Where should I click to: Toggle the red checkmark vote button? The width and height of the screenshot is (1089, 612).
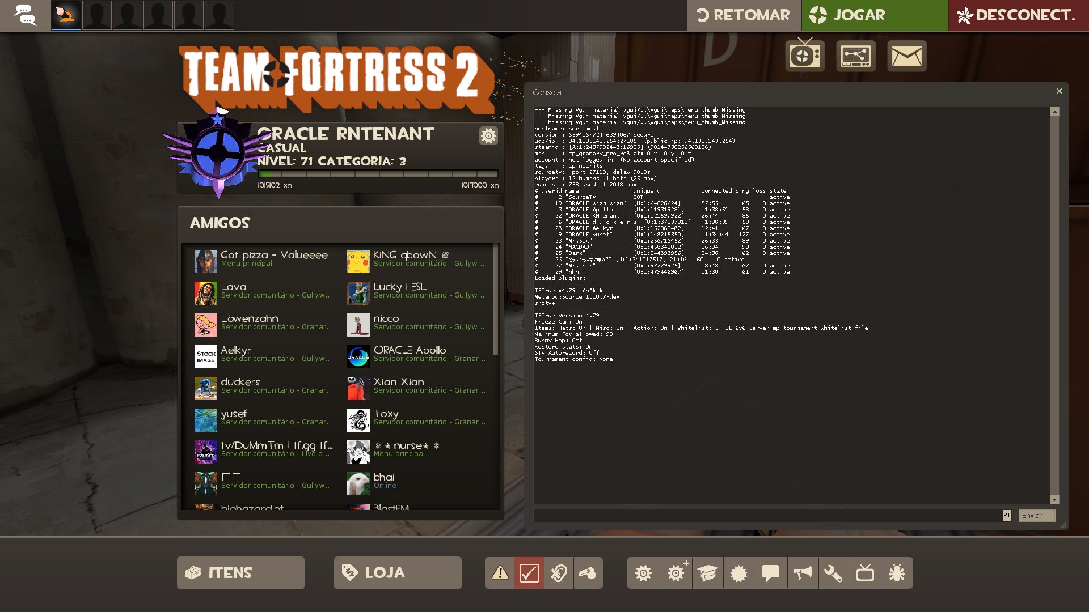pos(529,573)
